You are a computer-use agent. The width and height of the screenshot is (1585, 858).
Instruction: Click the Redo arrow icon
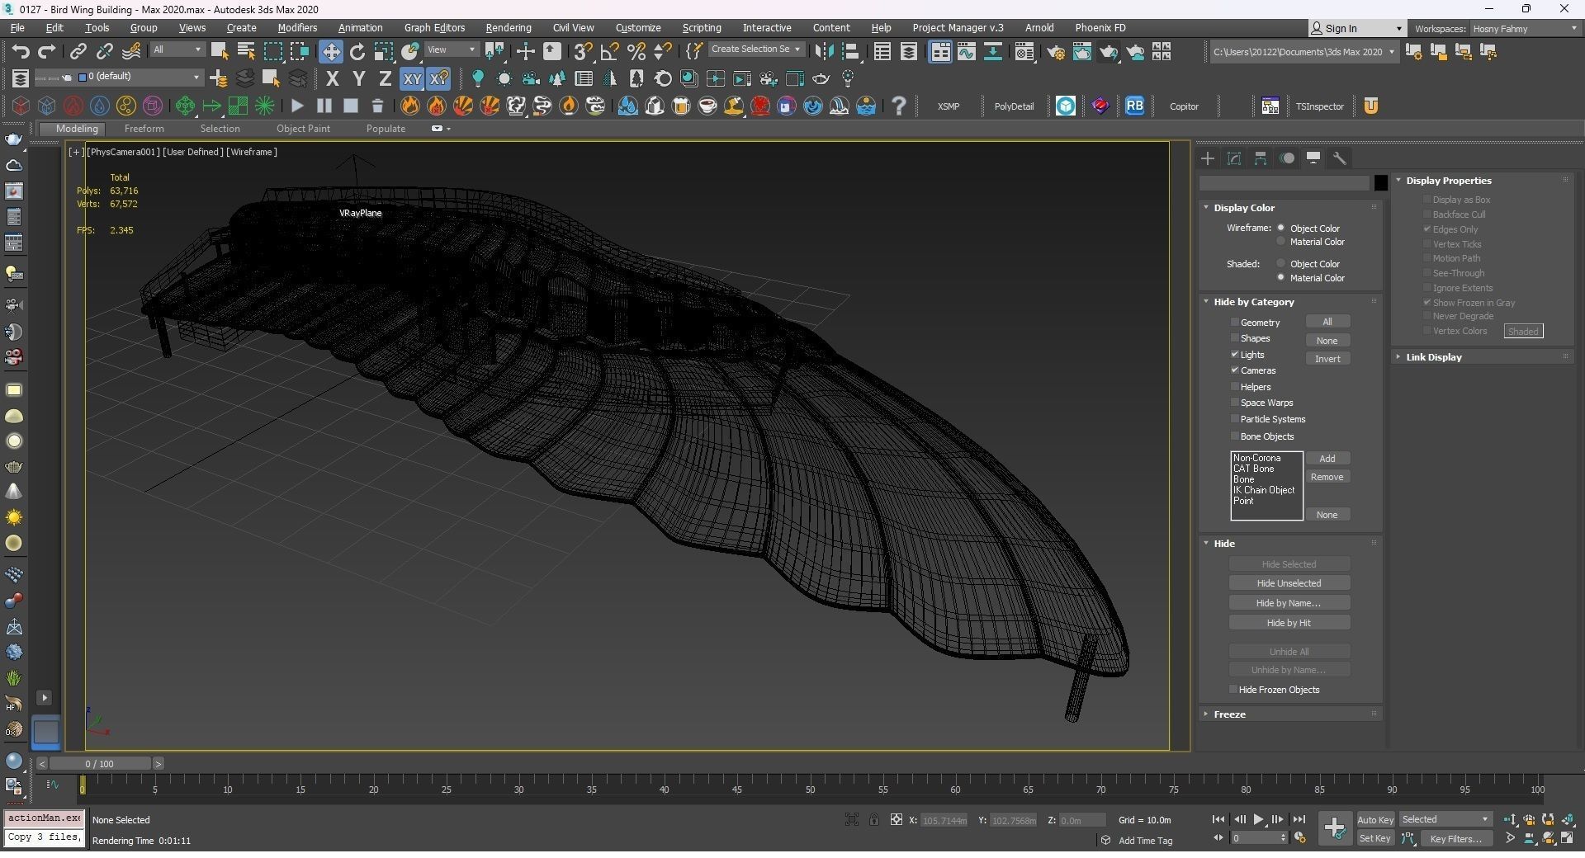coord(47,51)
